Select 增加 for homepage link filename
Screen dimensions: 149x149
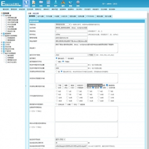coord(56,62)
